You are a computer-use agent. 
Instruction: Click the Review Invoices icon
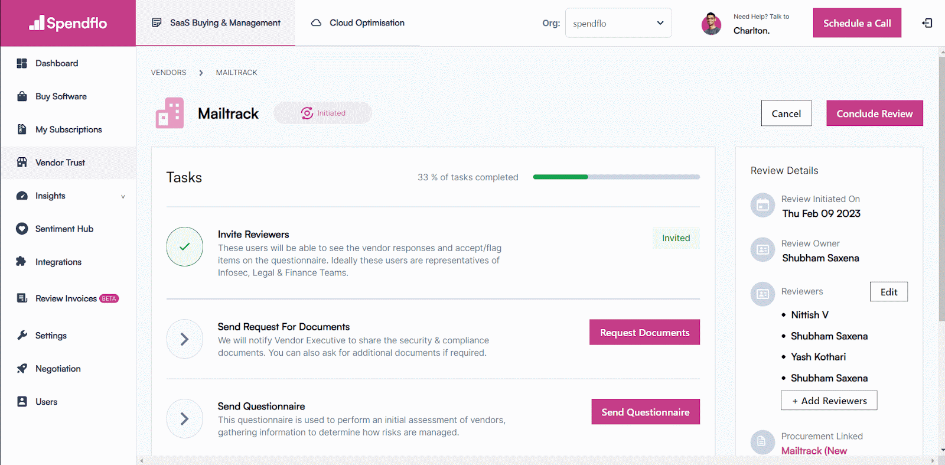pos(22,298)
